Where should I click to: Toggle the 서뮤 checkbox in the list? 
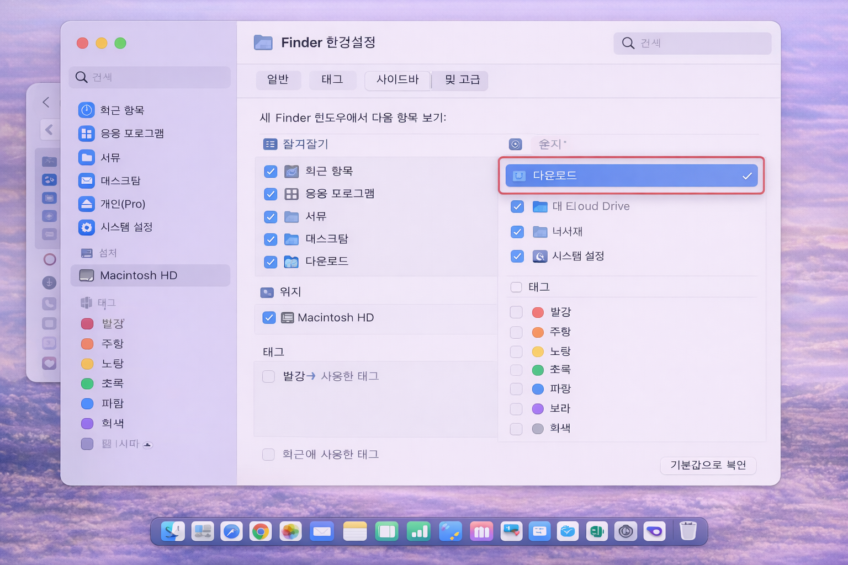(271, 217)
